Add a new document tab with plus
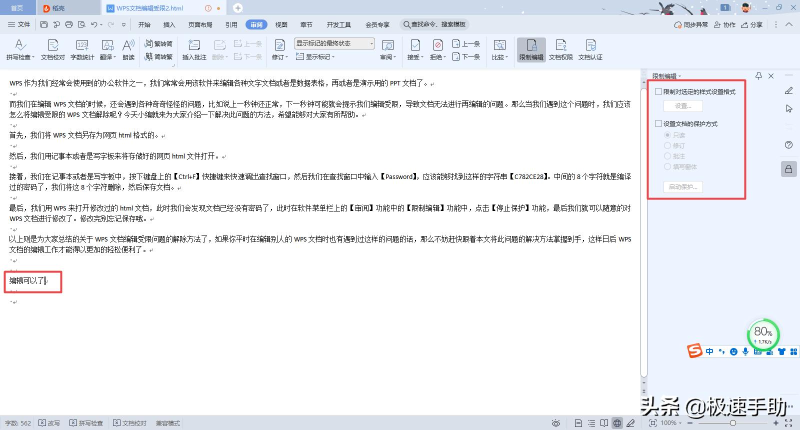 pos(238,8)
